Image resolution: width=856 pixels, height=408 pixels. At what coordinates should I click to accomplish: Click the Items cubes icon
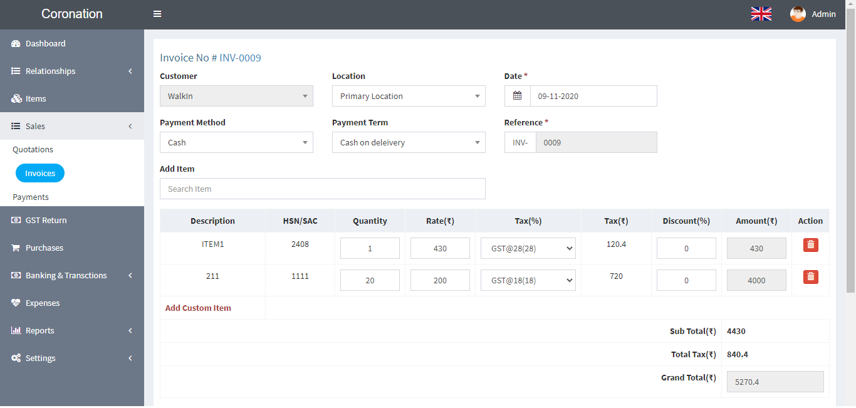[x=16, y=98]
